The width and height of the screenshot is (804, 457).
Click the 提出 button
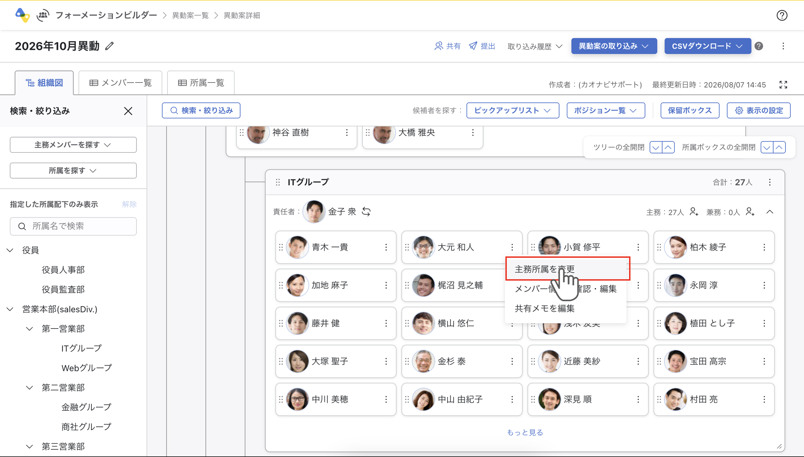click(x=482, y=46)
